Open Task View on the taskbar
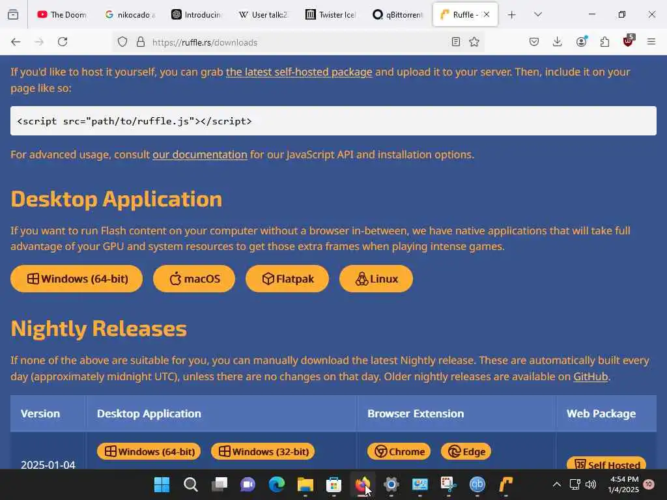 (220, 484)
